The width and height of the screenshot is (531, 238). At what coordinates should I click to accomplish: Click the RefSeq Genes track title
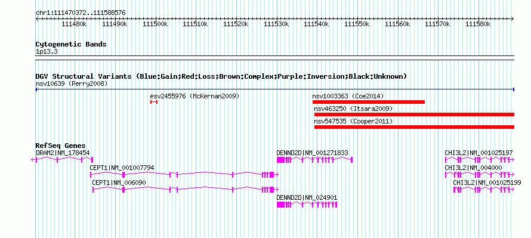(x=61, y=146)
